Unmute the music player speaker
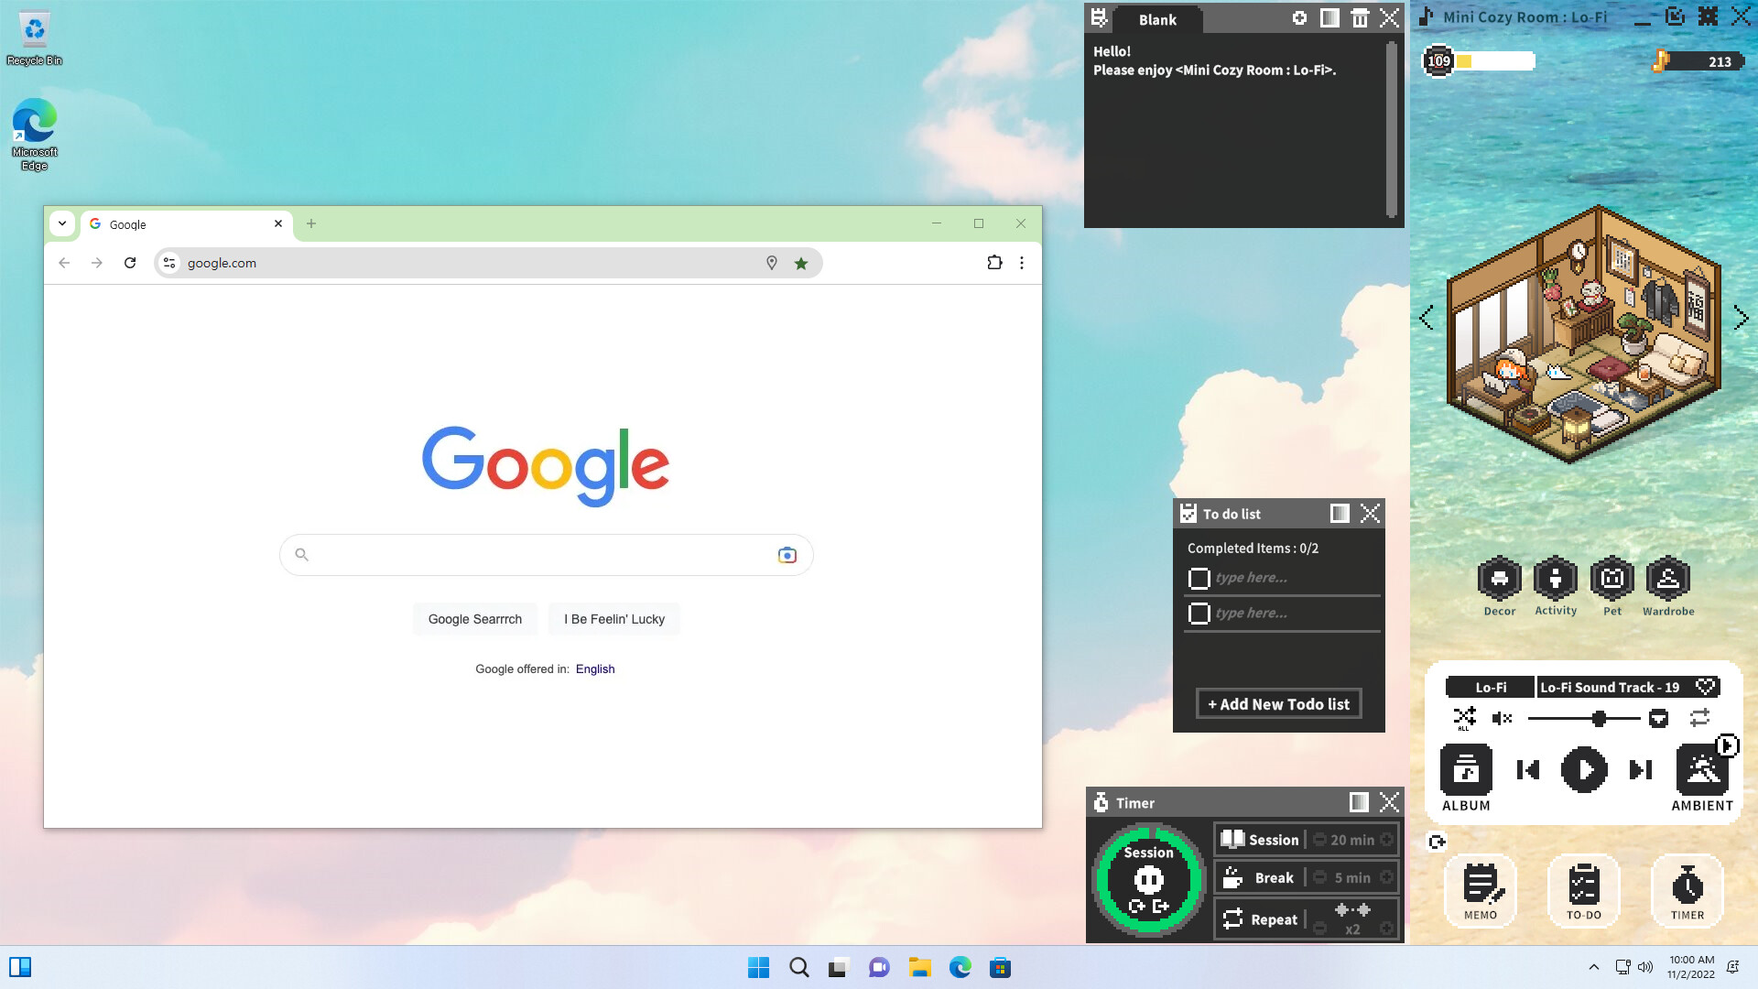The image size is (1758, 989). (x=1501, y=718)
